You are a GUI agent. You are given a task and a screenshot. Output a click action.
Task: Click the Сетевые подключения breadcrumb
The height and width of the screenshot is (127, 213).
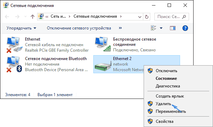click(x=95, y=16)
